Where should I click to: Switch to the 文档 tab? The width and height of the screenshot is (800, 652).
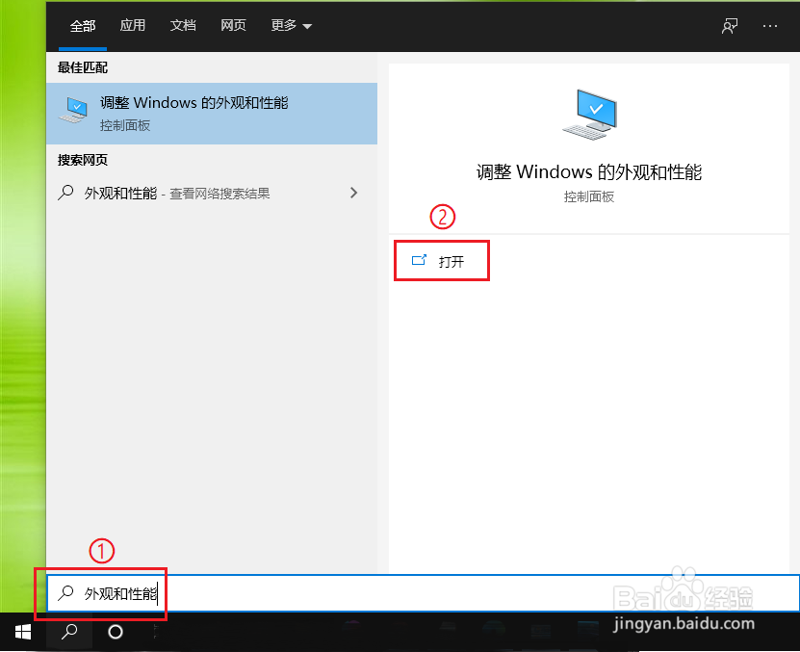click(183, 26)
